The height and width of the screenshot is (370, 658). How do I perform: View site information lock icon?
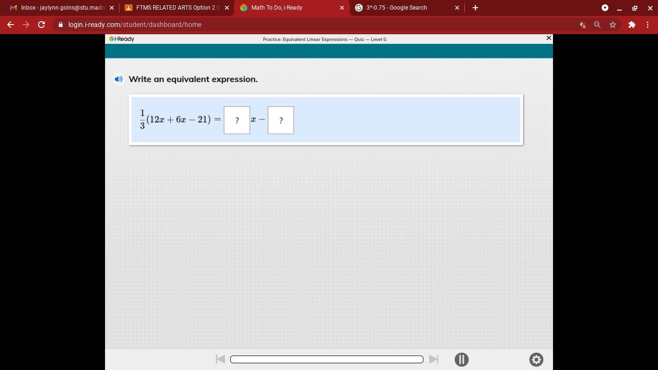click(x=61, y=25)
